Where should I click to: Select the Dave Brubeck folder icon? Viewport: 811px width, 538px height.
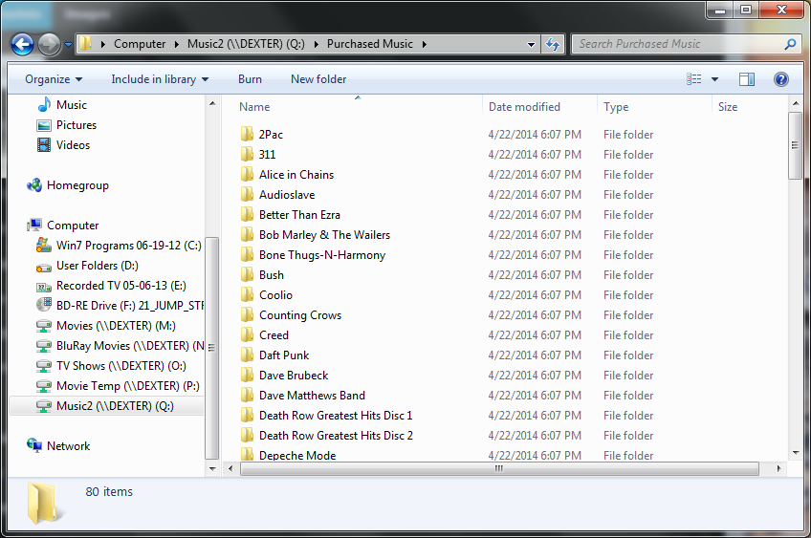coord(247,376)
